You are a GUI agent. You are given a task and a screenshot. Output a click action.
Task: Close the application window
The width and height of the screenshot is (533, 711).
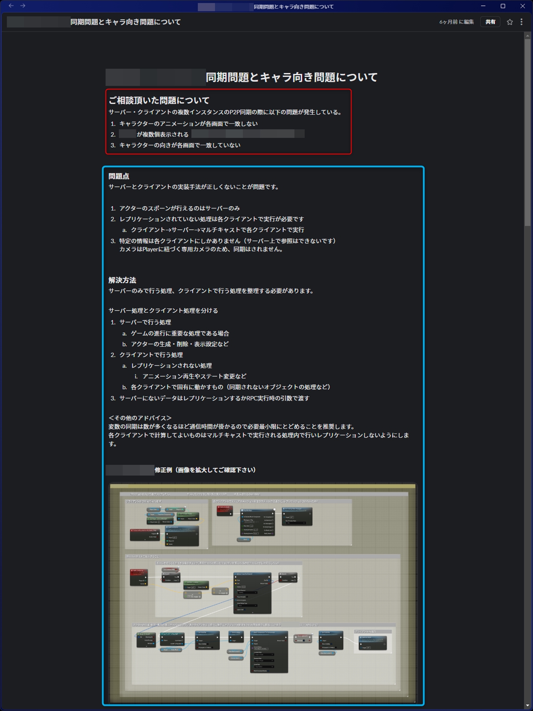523,6
